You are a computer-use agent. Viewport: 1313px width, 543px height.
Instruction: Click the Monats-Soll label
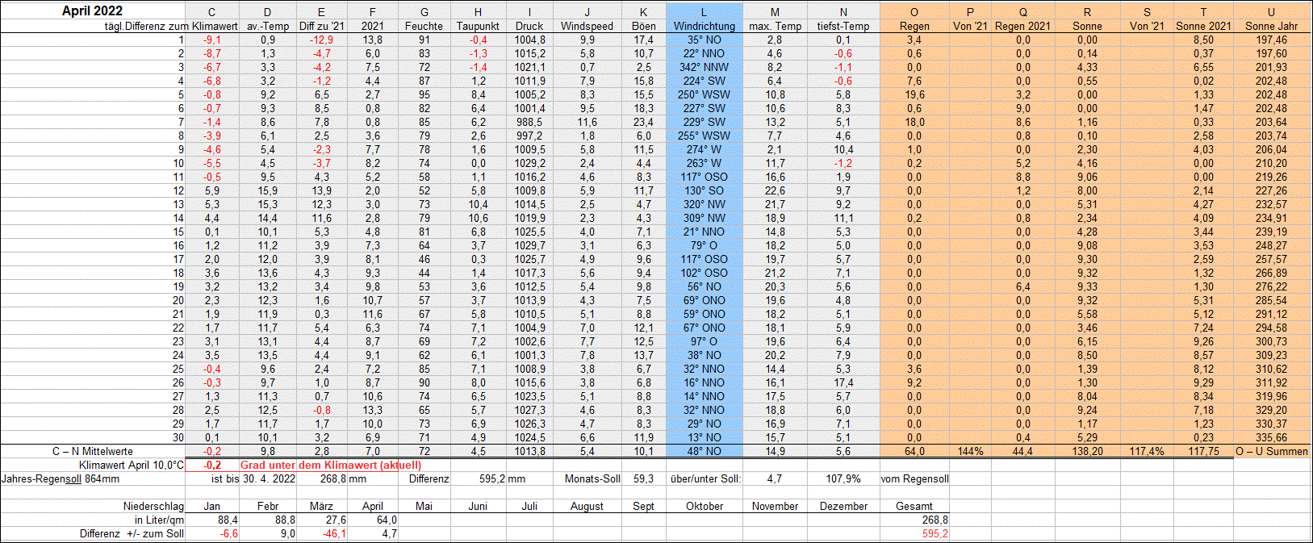592,478
